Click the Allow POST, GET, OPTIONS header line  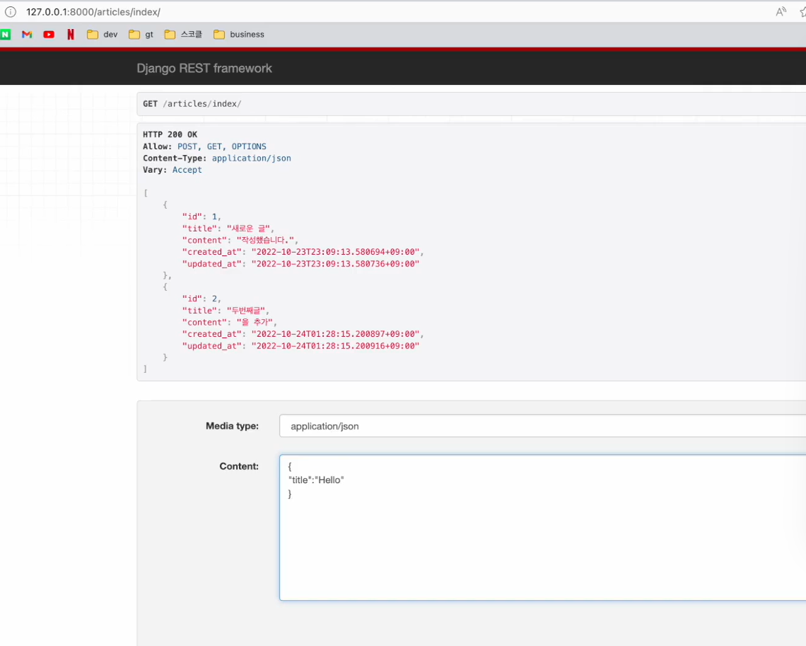[x=204, y=146]
